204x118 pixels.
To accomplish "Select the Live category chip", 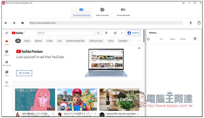I will point(59,41).
